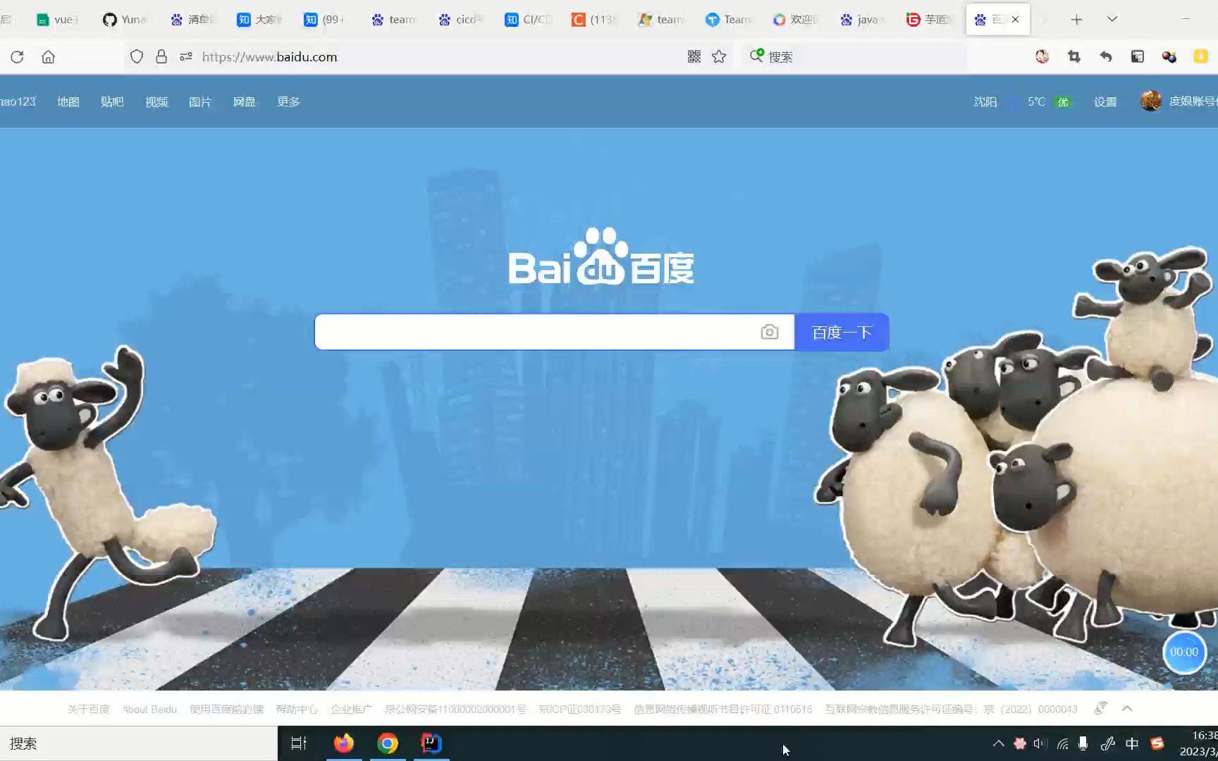
Task: Open the 设置 settings menu
Action: pos(1105,101)
